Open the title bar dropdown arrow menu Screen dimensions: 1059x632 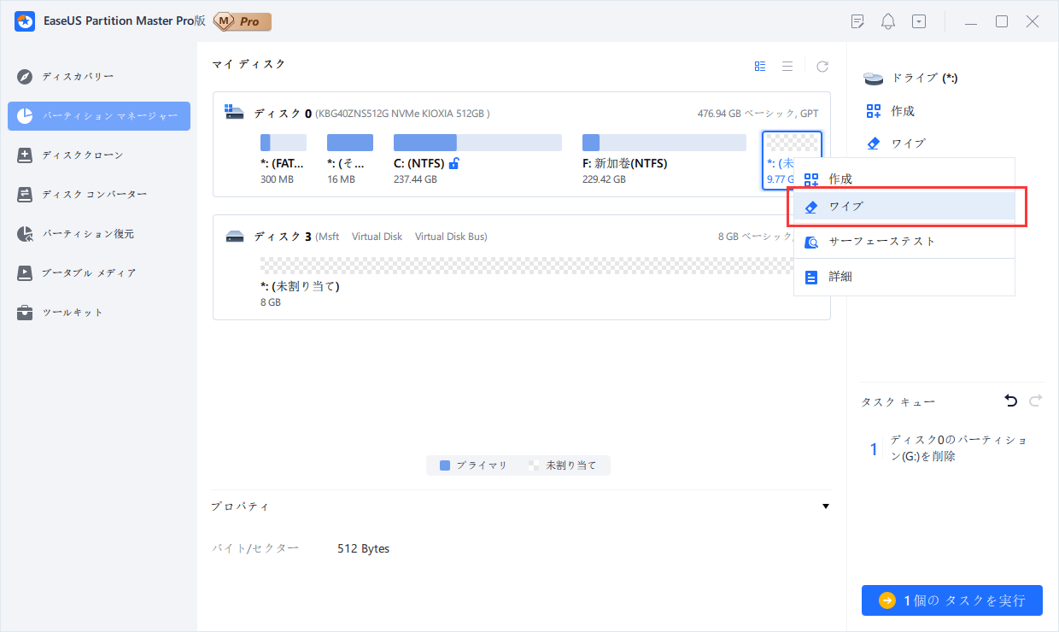pos(919,20)
